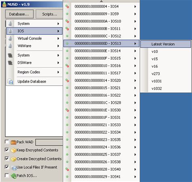Click the red-green status icon for IOS40
The width and height of the screenshot is (192, 182).
[x=67, y=169]
